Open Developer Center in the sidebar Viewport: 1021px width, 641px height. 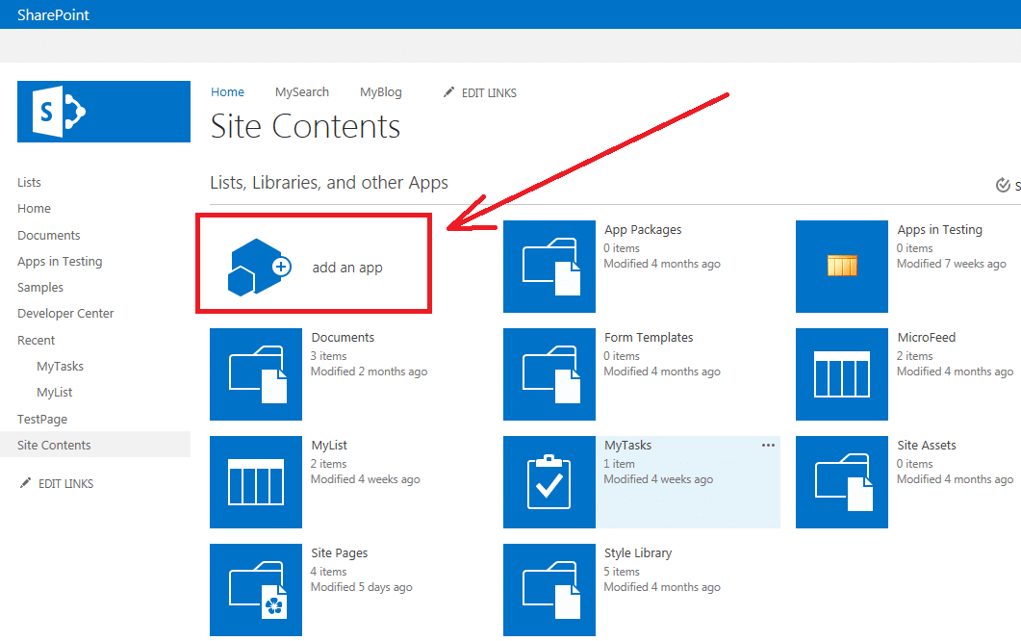pos(65,314)
